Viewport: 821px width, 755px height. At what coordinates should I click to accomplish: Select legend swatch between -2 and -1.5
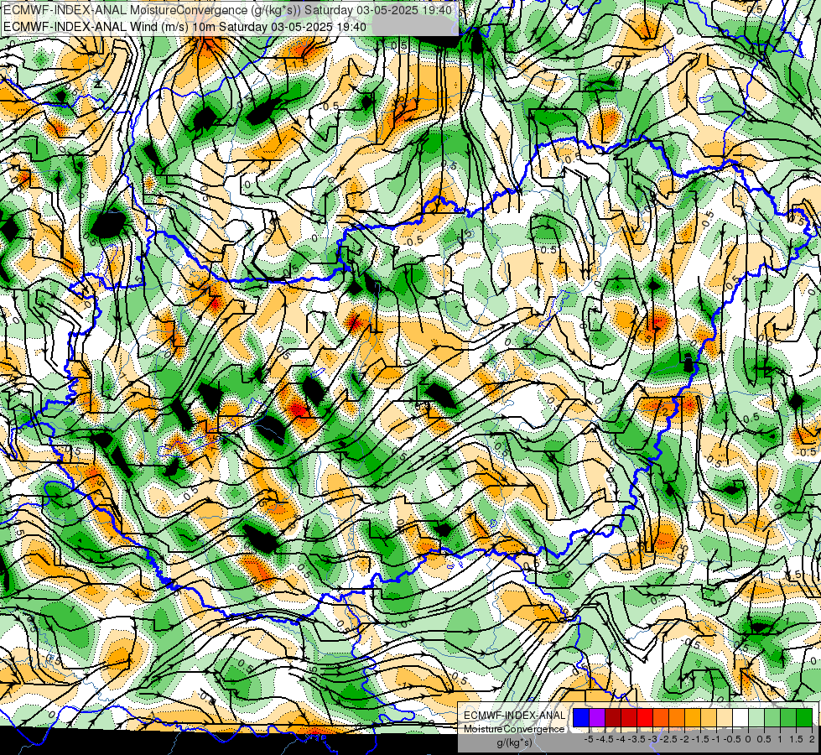(693, 718)
